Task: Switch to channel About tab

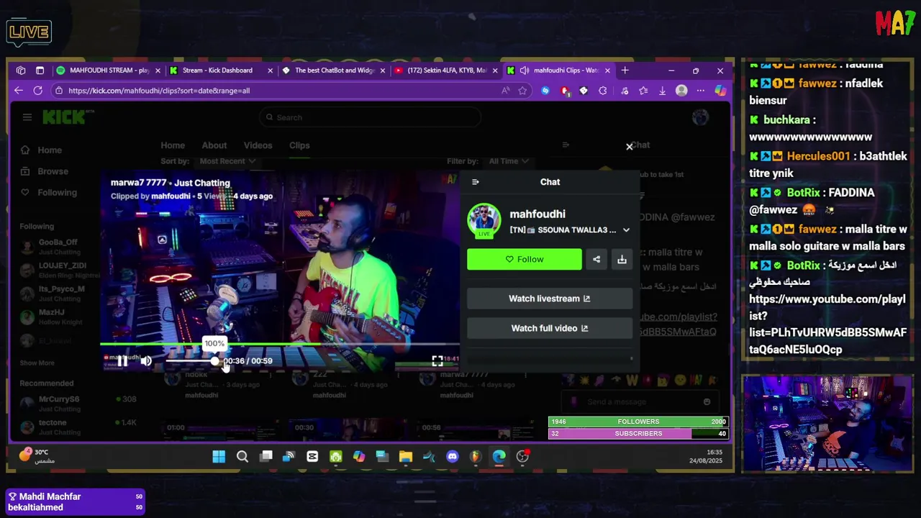Action: [214, 145]
